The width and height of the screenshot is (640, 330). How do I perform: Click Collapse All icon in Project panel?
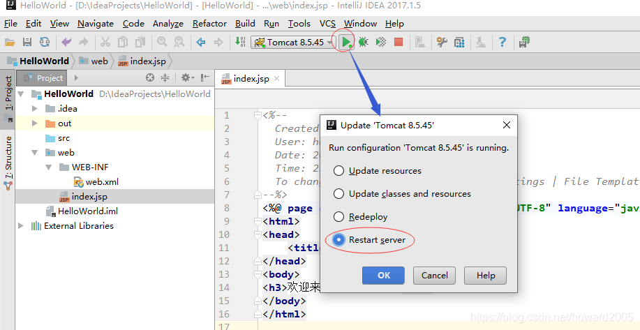(x=165, y=77)
